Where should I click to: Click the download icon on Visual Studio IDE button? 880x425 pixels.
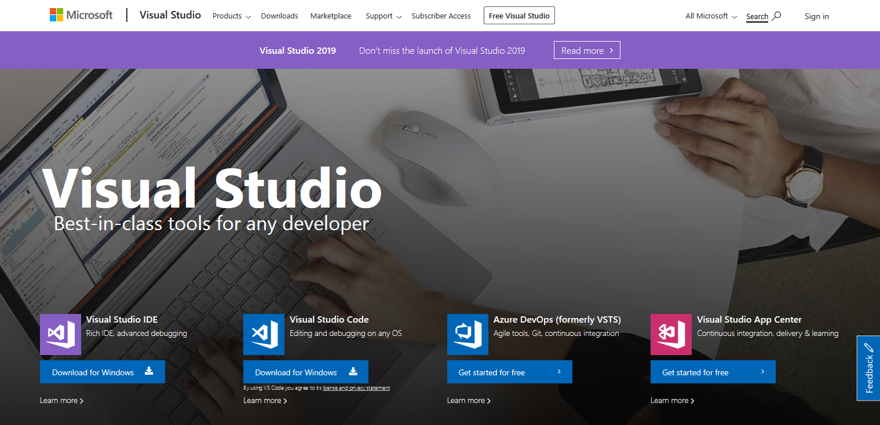pyautogui.click(x=149, y=372)
